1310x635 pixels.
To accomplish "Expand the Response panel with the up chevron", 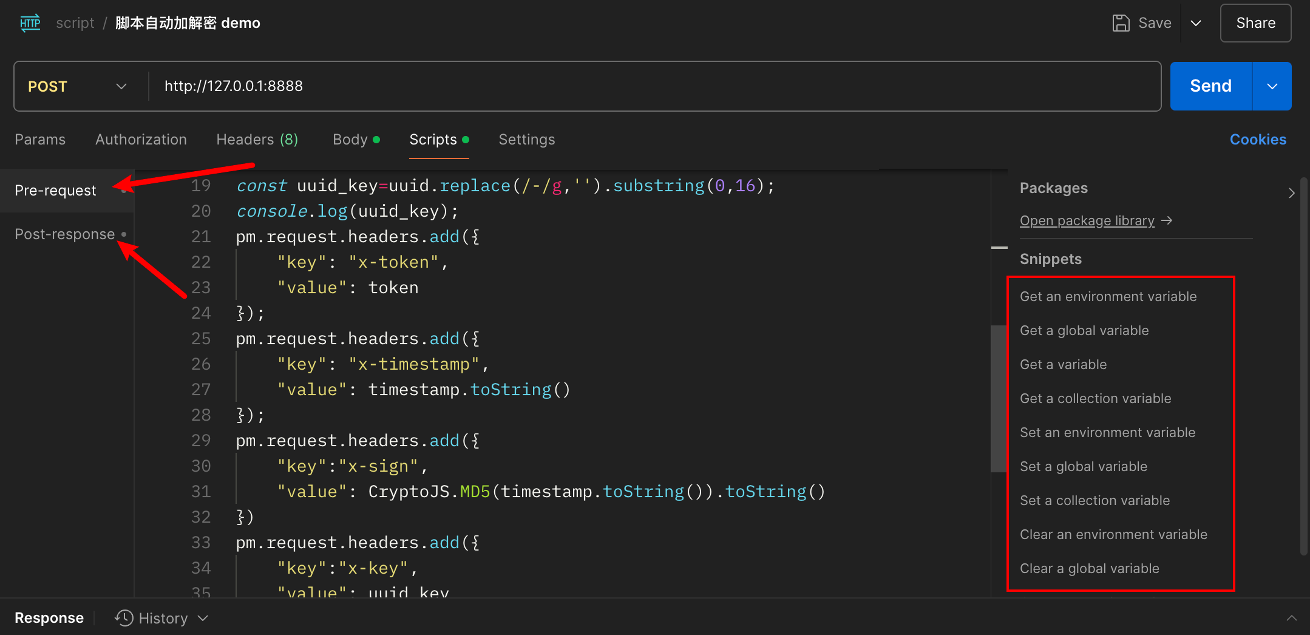I will 1291,618.
